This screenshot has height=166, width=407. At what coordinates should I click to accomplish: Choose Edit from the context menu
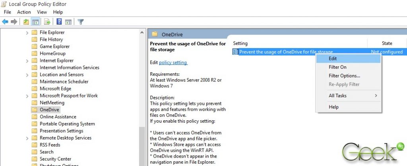[x=349, y=59]
